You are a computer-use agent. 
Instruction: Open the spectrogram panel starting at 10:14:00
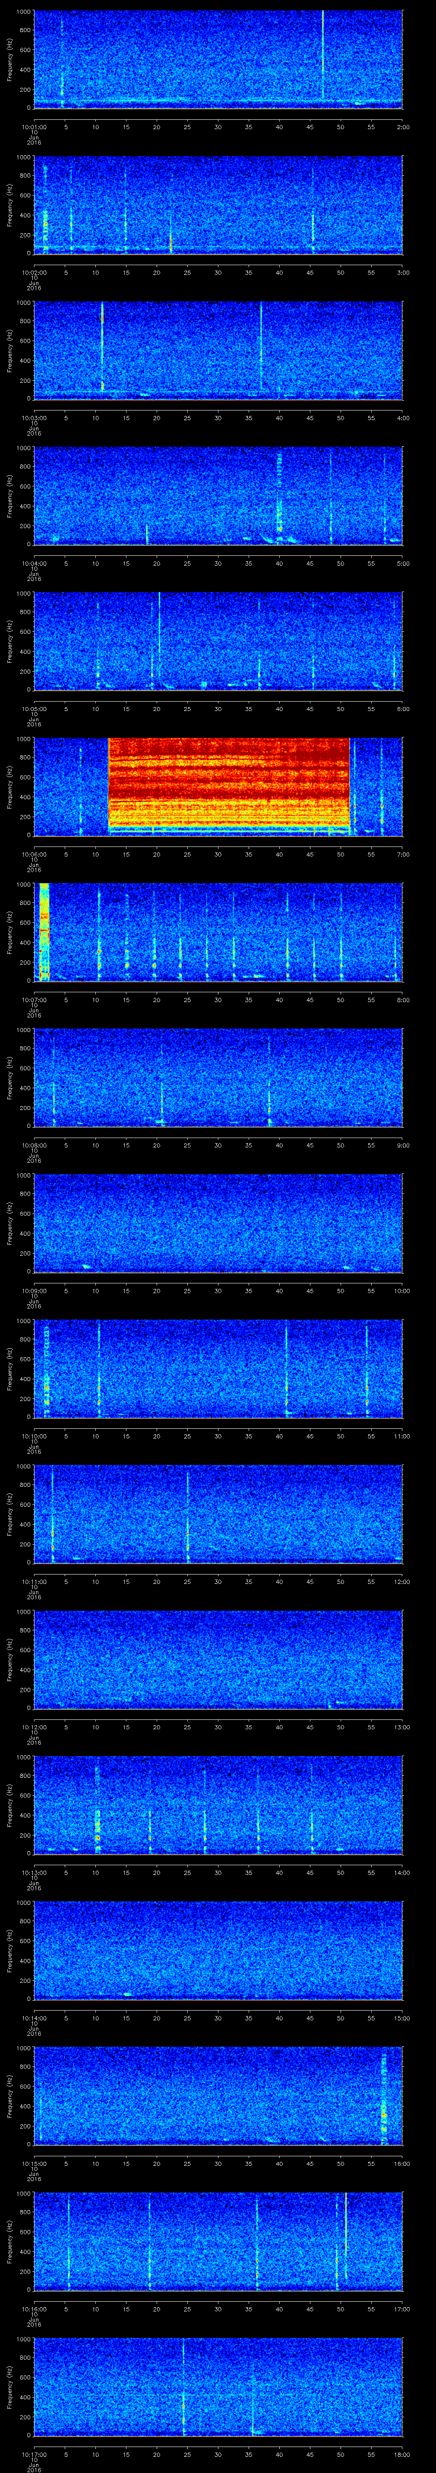click(x=218, y=1951)
